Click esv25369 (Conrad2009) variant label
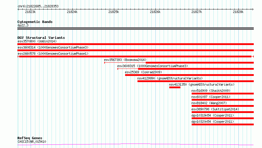This screenshot has width=262, height=148. point(143,72)
